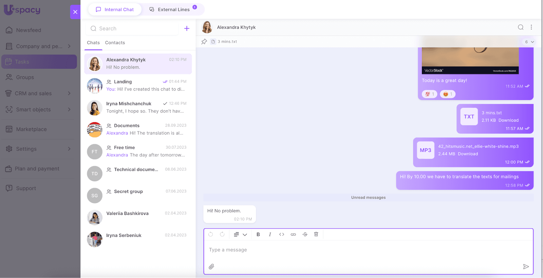
Task: Click the pin icon above the chat
Action: pos(204,42)
